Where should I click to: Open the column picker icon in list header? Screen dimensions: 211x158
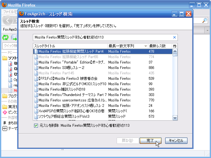point(175,46)
